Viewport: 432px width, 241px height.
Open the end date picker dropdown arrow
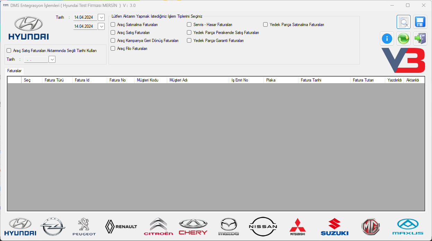click(x=101, y=26)
